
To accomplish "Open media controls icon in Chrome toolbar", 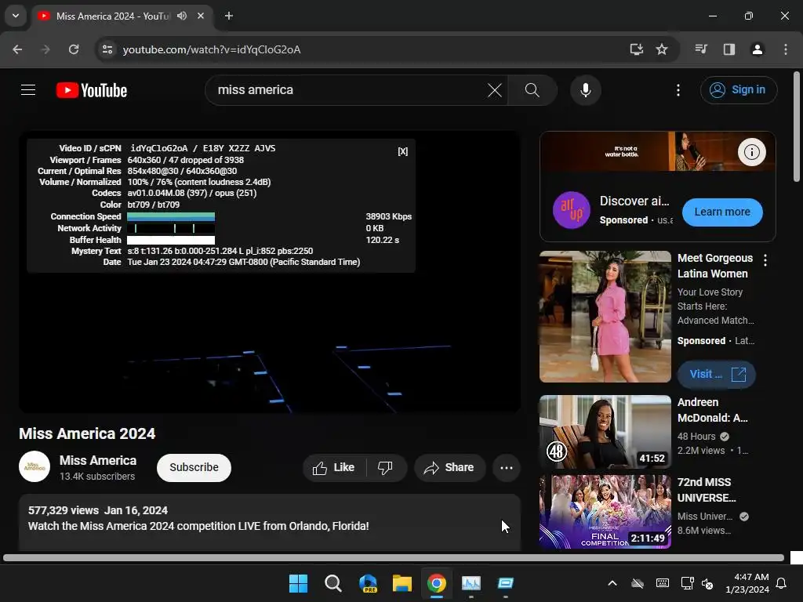I will pos(701,49).
